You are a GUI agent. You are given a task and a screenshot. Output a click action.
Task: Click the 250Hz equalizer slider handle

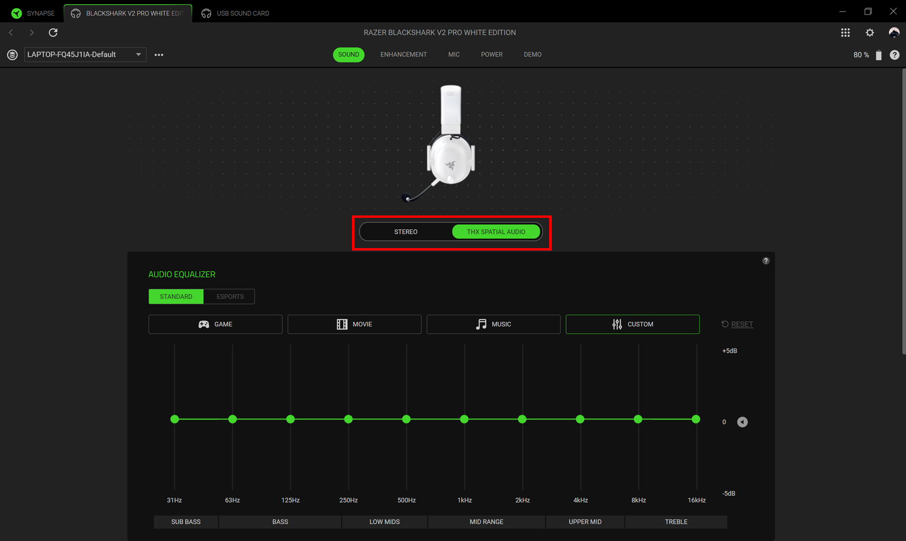point(349,419)
